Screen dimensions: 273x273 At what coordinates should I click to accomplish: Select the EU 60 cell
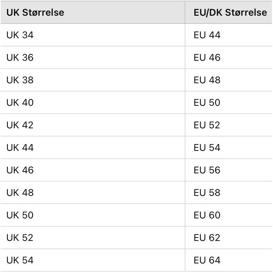pyautogui.click(x=229, y=215)
